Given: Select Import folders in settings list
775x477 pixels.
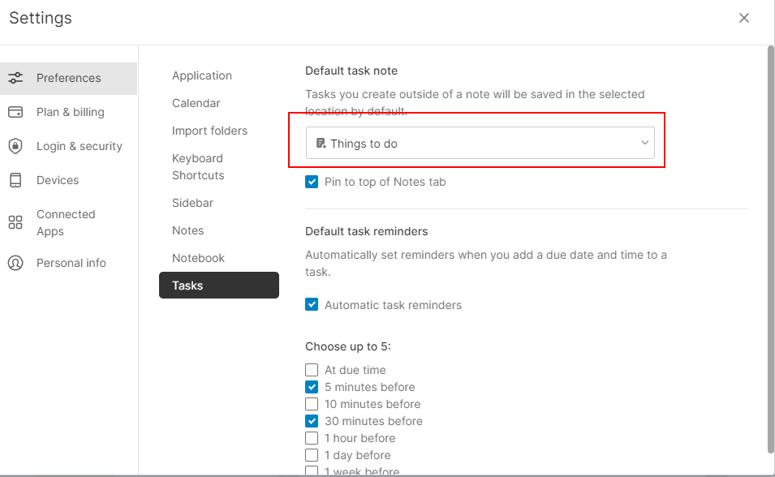Looking at the screenshot, I should 209,131.
